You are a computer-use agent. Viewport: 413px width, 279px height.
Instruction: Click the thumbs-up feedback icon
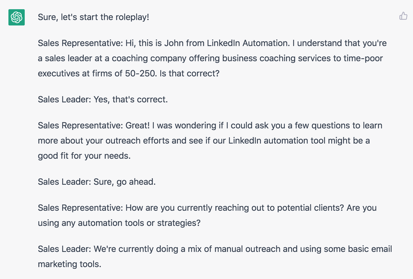click(x=403, y=16)
